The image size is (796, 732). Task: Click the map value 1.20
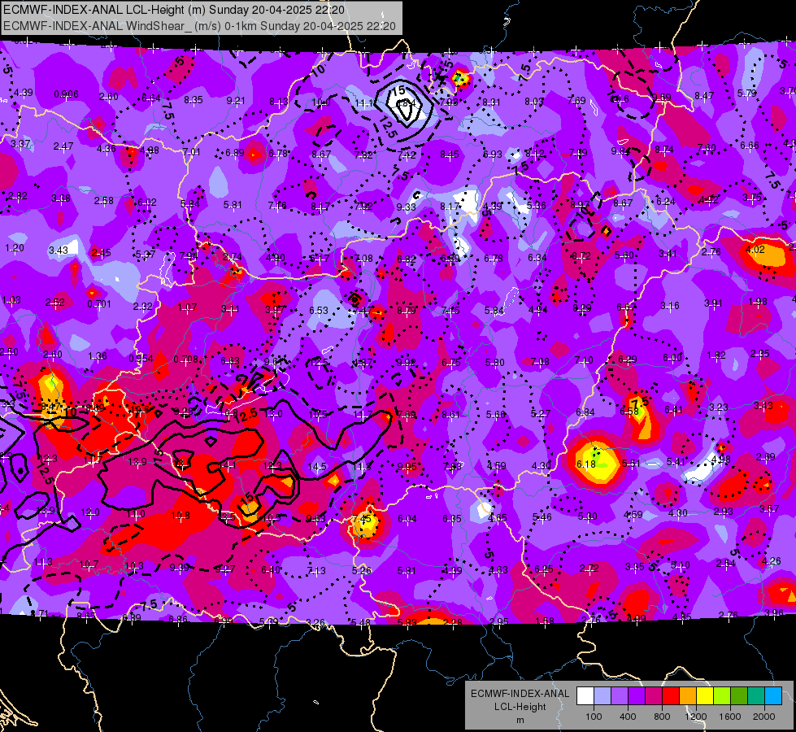click(x=15, y=248)
